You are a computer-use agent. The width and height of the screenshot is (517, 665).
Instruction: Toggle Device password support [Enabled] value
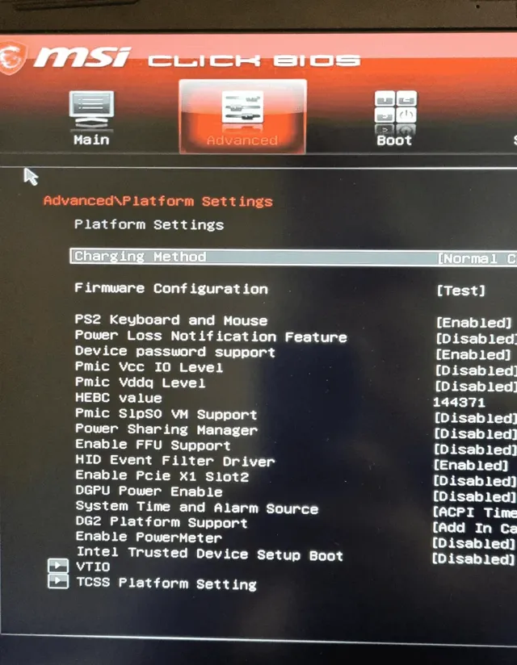point(473,354)
